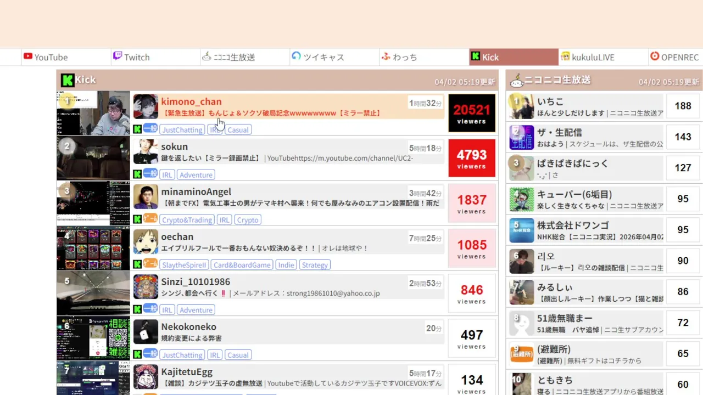Click the Niconico mascot icon in header
Image resolution: width=703 pixels, height=395 pixels.
coord(517,81)
